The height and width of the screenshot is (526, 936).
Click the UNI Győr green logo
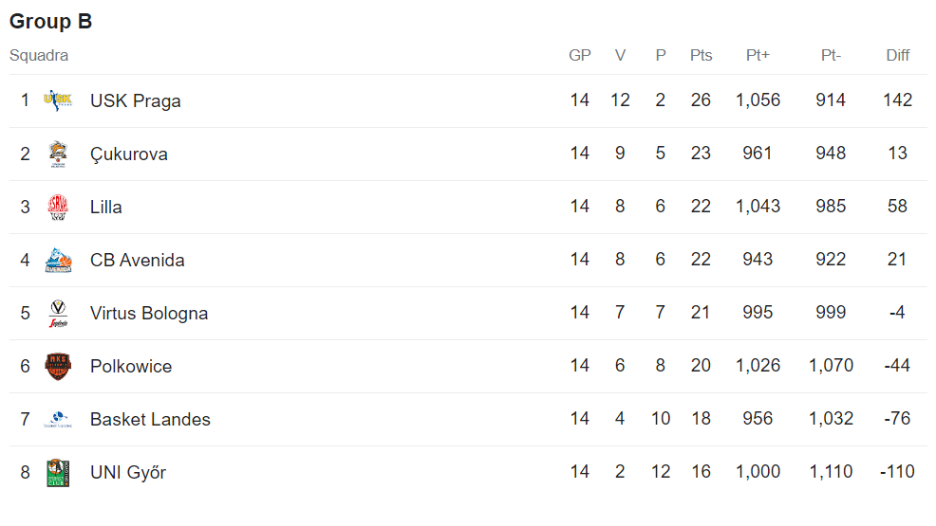point(58,472)
